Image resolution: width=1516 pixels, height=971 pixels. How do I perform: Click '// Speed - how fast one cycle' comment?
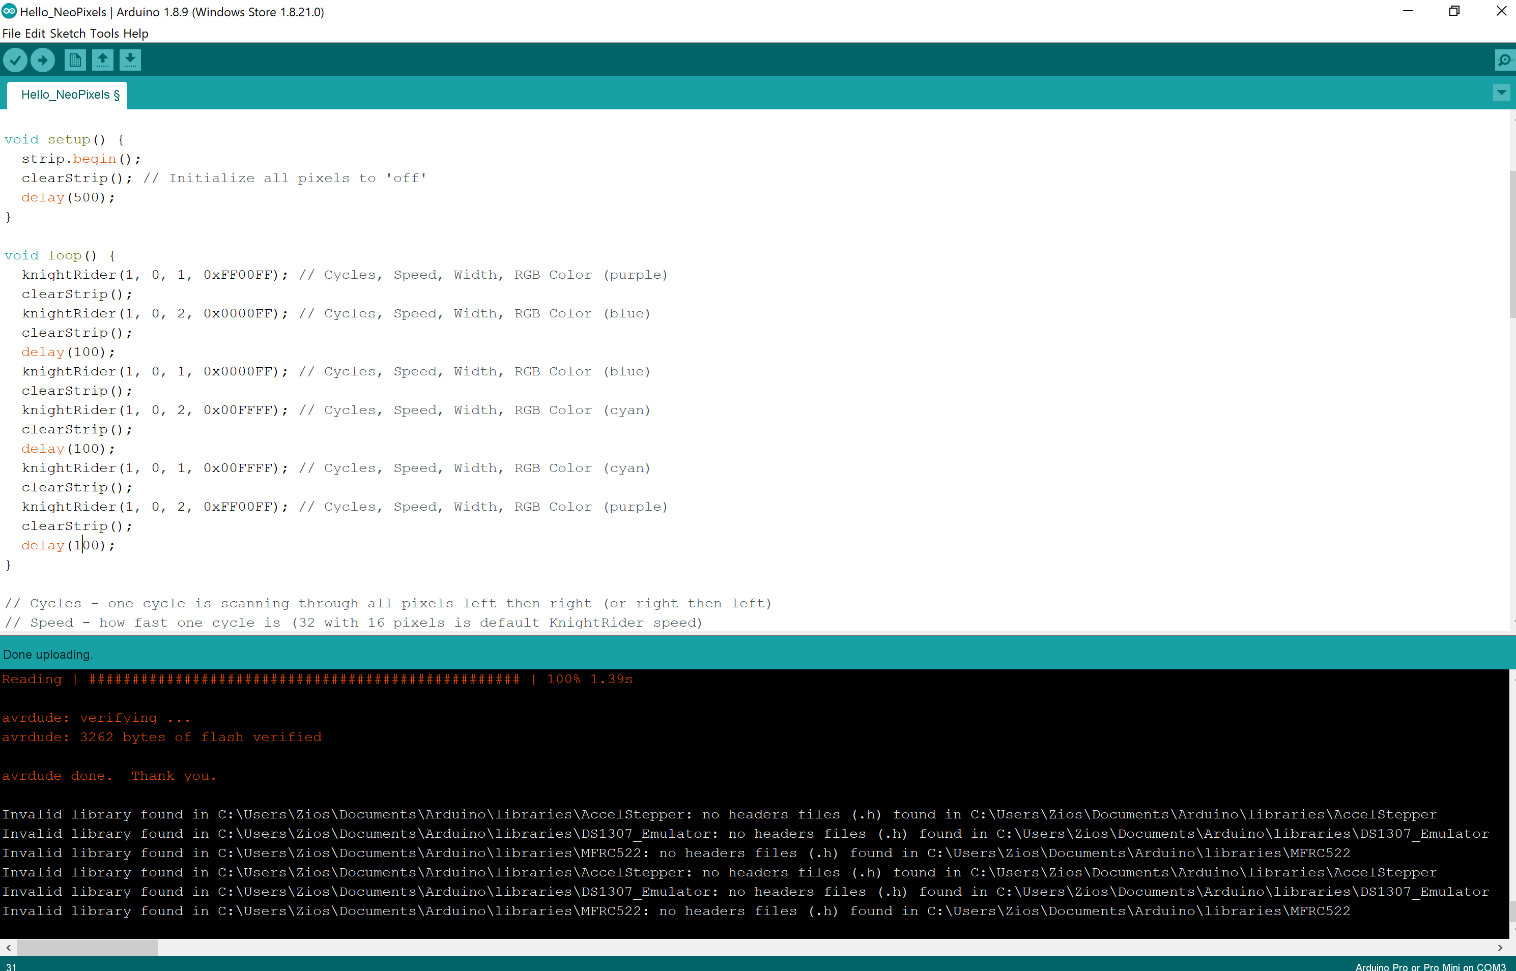(x=353, y=623)
